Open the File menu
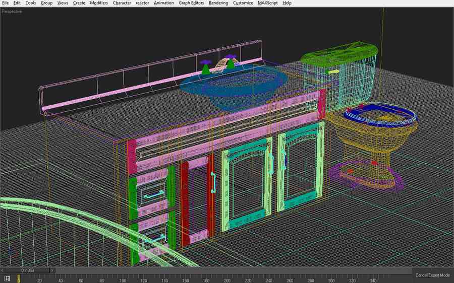The height and width of the screenshot is (283, 454). tap(6, 3)
